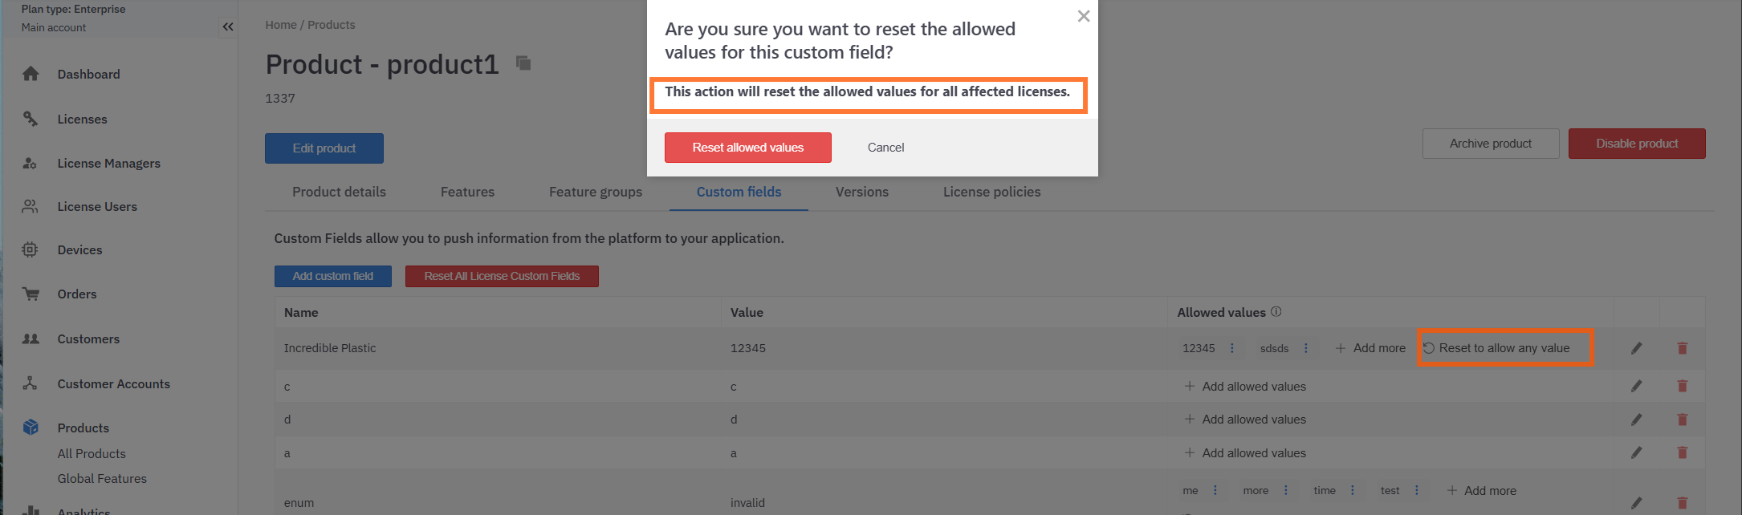This screenshot has width=1742, height=515.
Task: Open All Products in the sidebar
Action: [x=92, y=453]
